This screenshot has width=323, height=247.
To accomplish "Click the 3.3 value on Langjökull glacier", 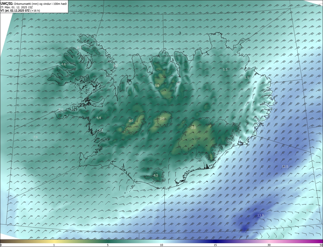I will pos(131,121).
